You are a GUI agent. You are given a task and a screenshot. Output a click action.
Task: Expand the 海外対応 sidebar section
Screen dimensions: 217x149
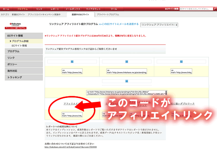coord(24,71)
